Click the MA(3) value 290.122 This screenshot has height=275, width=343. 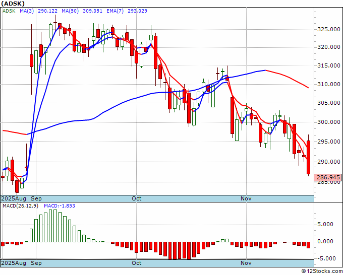coord(48,11)
